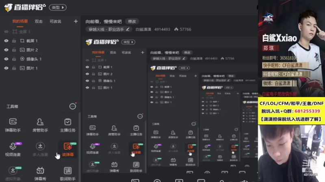
Task: Click the fullscreen source icon of 全屏 1 in the main list
Action: pyautogui.click(x=15, y=32)
